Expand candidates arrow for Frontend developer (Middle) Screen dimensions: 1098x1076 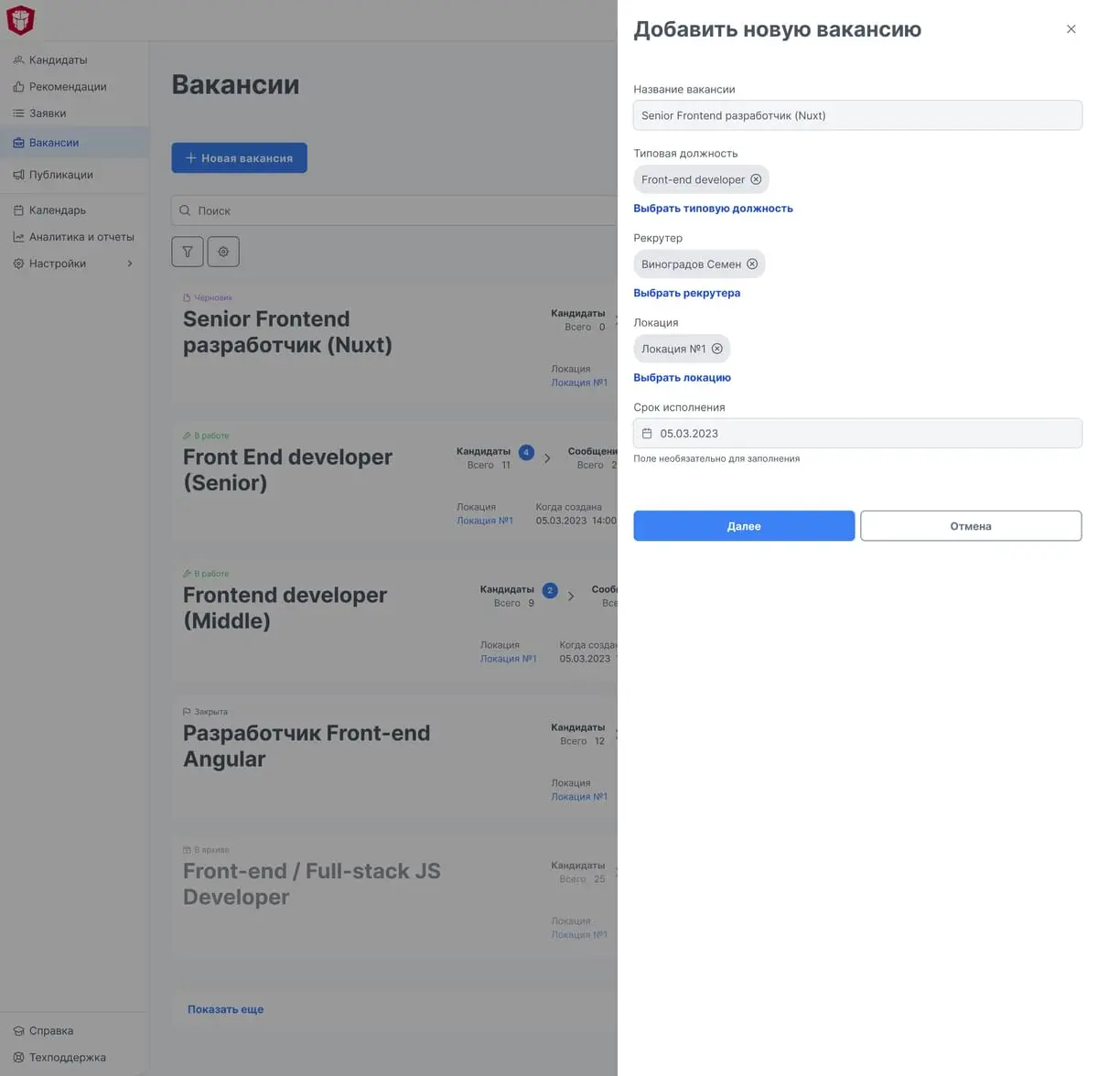(571, 597)
